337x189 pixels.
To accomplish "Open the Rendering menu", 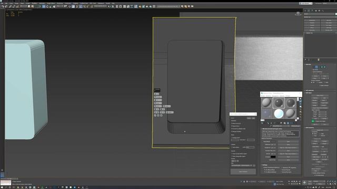I will [60, 3].
